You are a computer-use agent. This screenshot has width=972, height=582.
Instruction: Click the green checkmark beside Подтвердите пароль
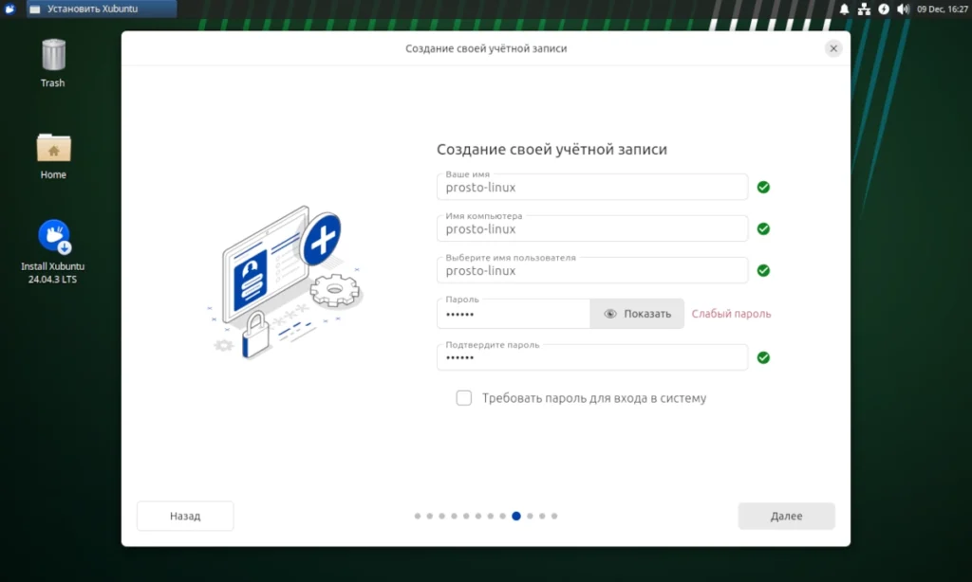pyautogui.click(x=764, y=358)
